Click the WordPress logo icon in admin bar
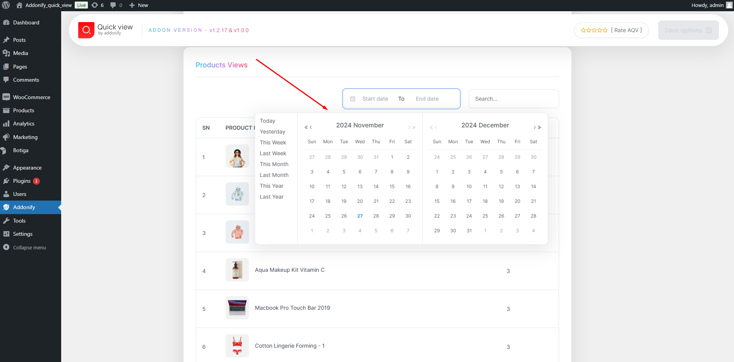Screen dimensions: 734x362 6,5
